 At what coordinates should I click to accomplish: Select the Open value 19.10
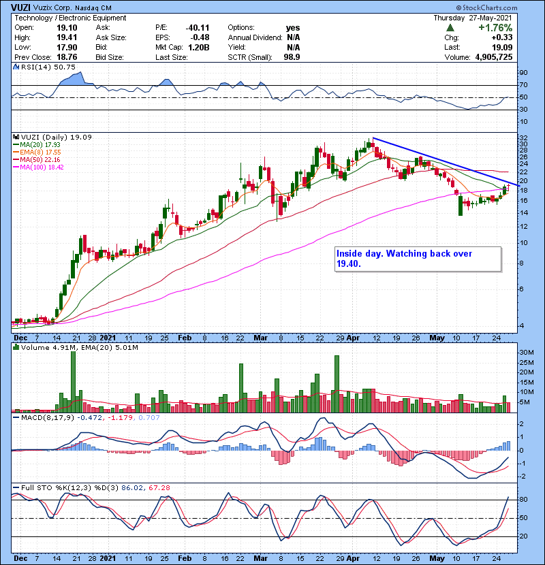(x=67, y=28)
